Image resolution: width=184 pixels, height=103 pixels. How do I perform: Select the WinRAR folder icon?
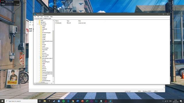(x=41, y=79)
